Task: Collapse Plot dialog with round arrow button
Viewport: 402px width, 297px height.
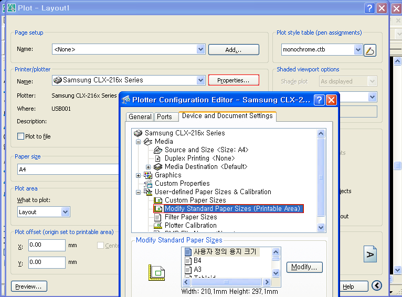Action: 377,285
